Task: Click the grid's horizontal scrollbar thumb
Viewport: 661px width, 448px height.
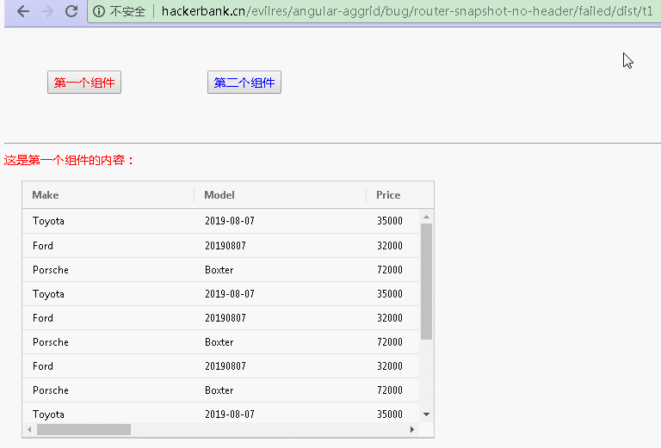Action: click(x=83, y=429)
